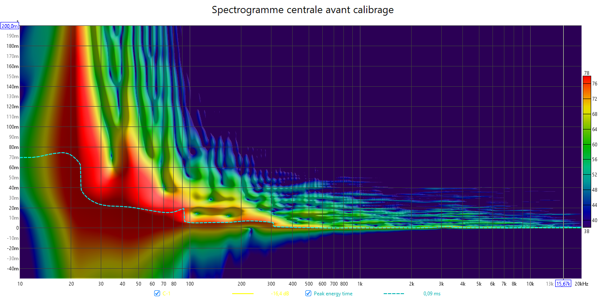This screenshot has width=606, height=300.
Task: Toggle the Peak energy time checkbox
Action: 308,294
